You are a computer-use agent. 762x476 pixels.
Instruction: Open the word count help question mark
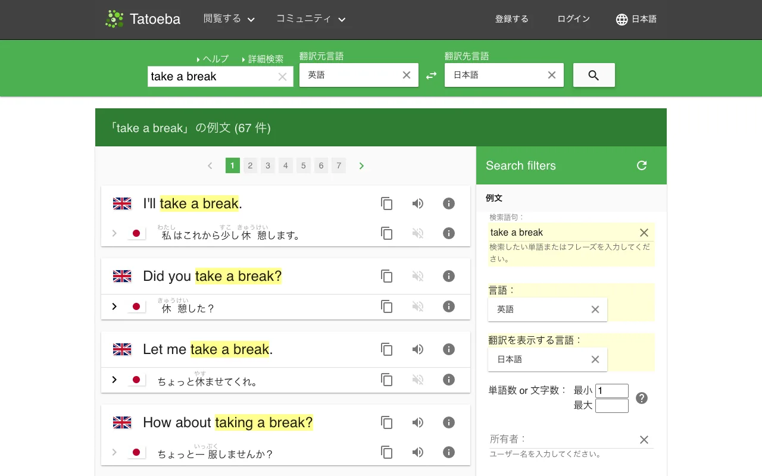(642, 398)
